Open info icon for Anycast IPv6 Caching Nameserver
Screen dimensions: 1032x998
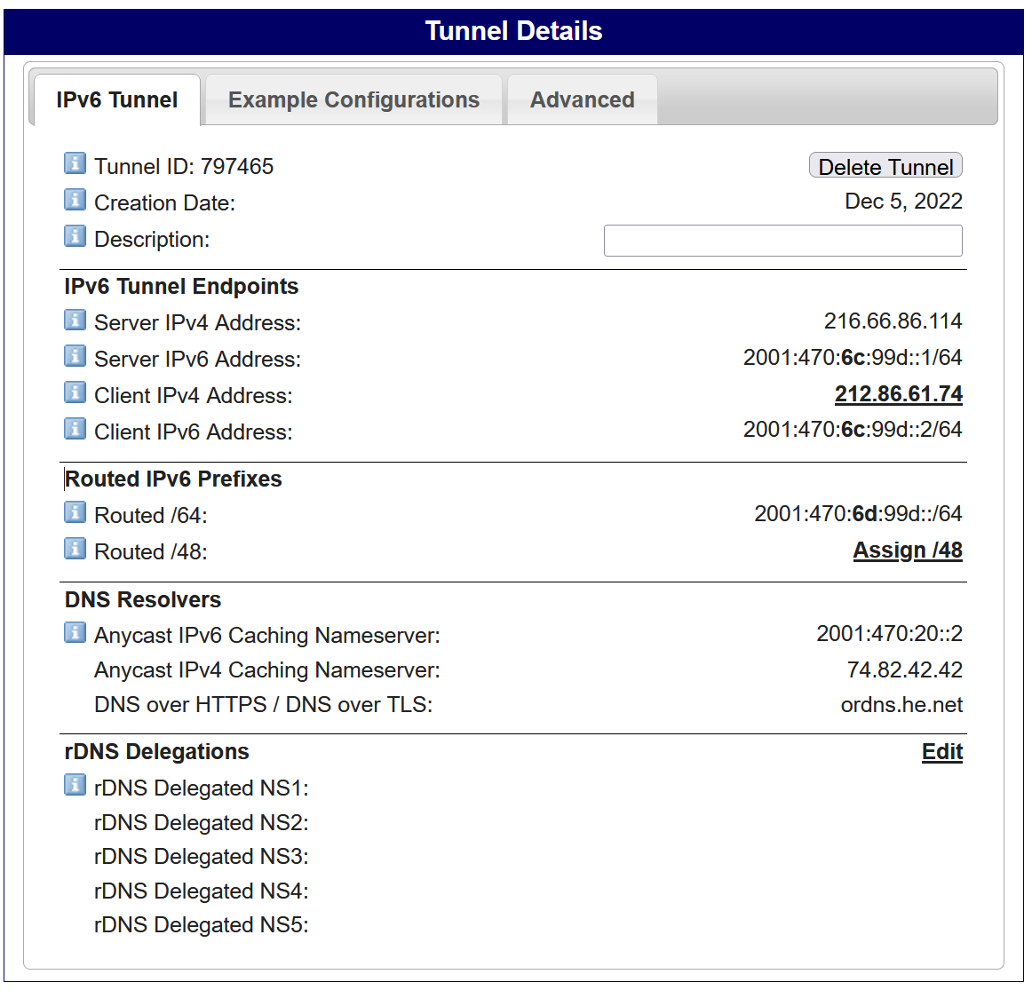click(75, 632)
